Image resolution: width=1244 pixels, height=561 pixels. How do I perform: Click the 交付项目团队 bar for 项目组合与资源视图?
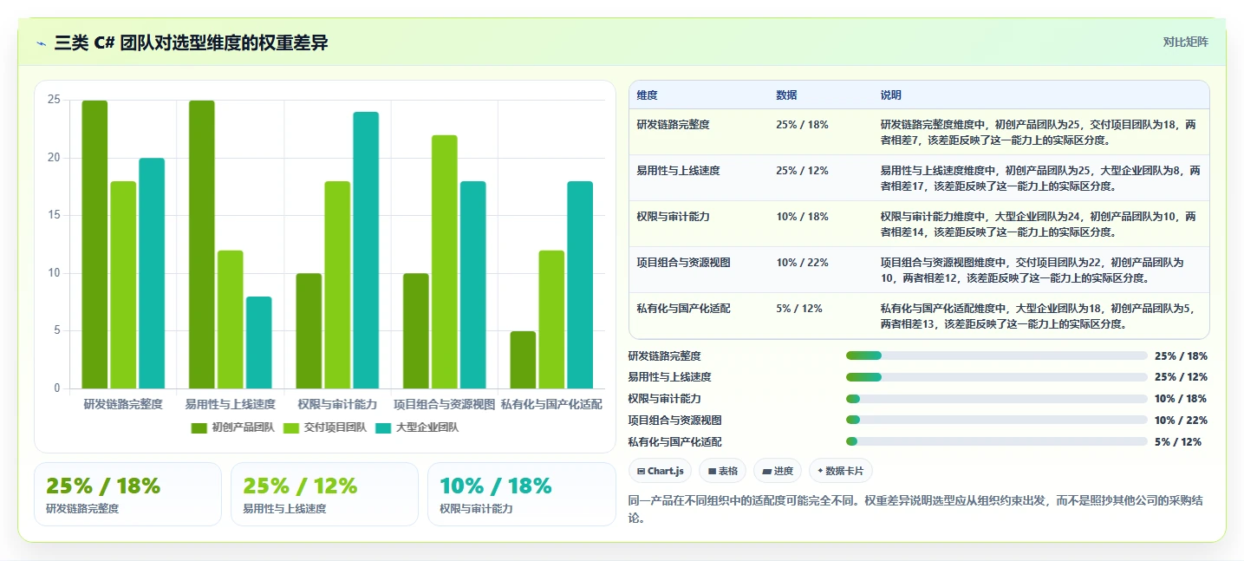point(445,262)
